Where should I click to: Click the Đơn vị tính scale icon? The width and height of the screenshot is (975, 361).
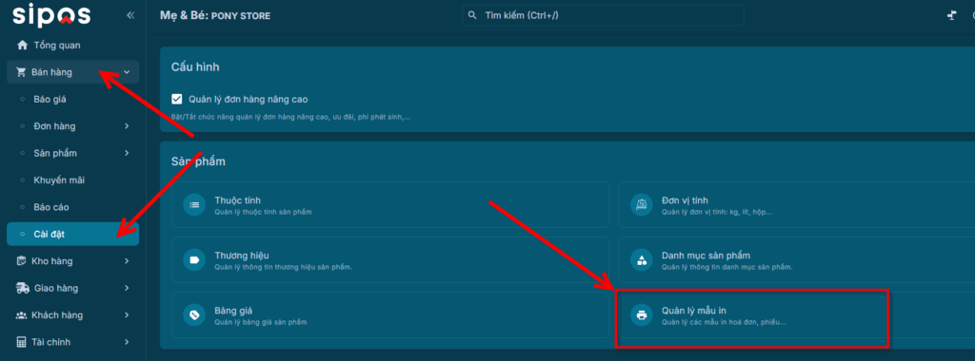(642, 204)
